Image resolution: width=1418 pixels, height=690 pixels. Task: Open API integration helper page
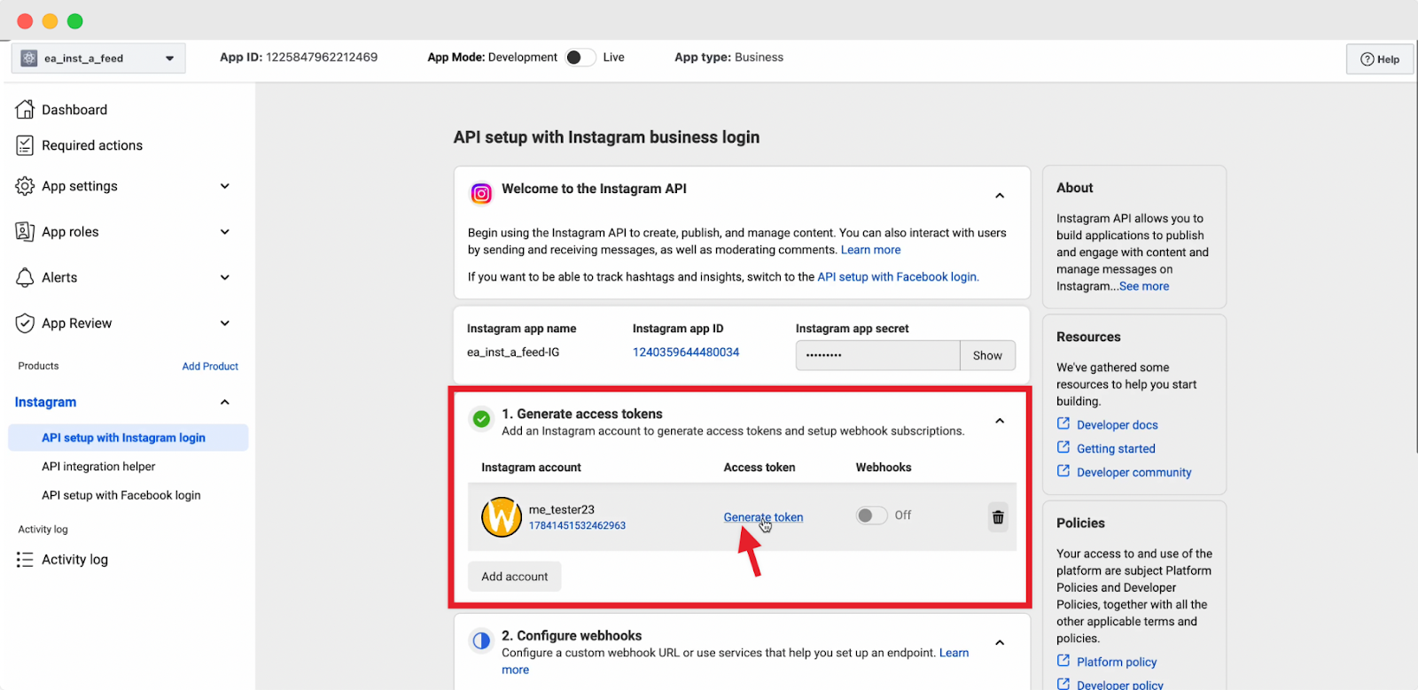click(98, 467)
